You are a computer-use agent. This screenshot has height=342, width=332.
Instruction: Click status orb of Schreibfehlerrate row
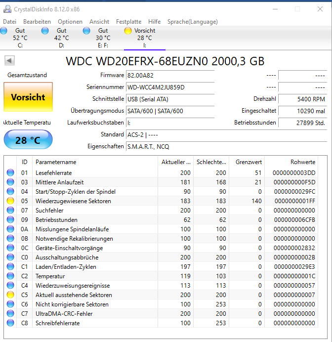[10, 323]
